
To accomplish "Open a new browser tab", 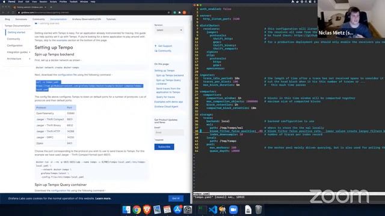I will click(x=51, y=7).
